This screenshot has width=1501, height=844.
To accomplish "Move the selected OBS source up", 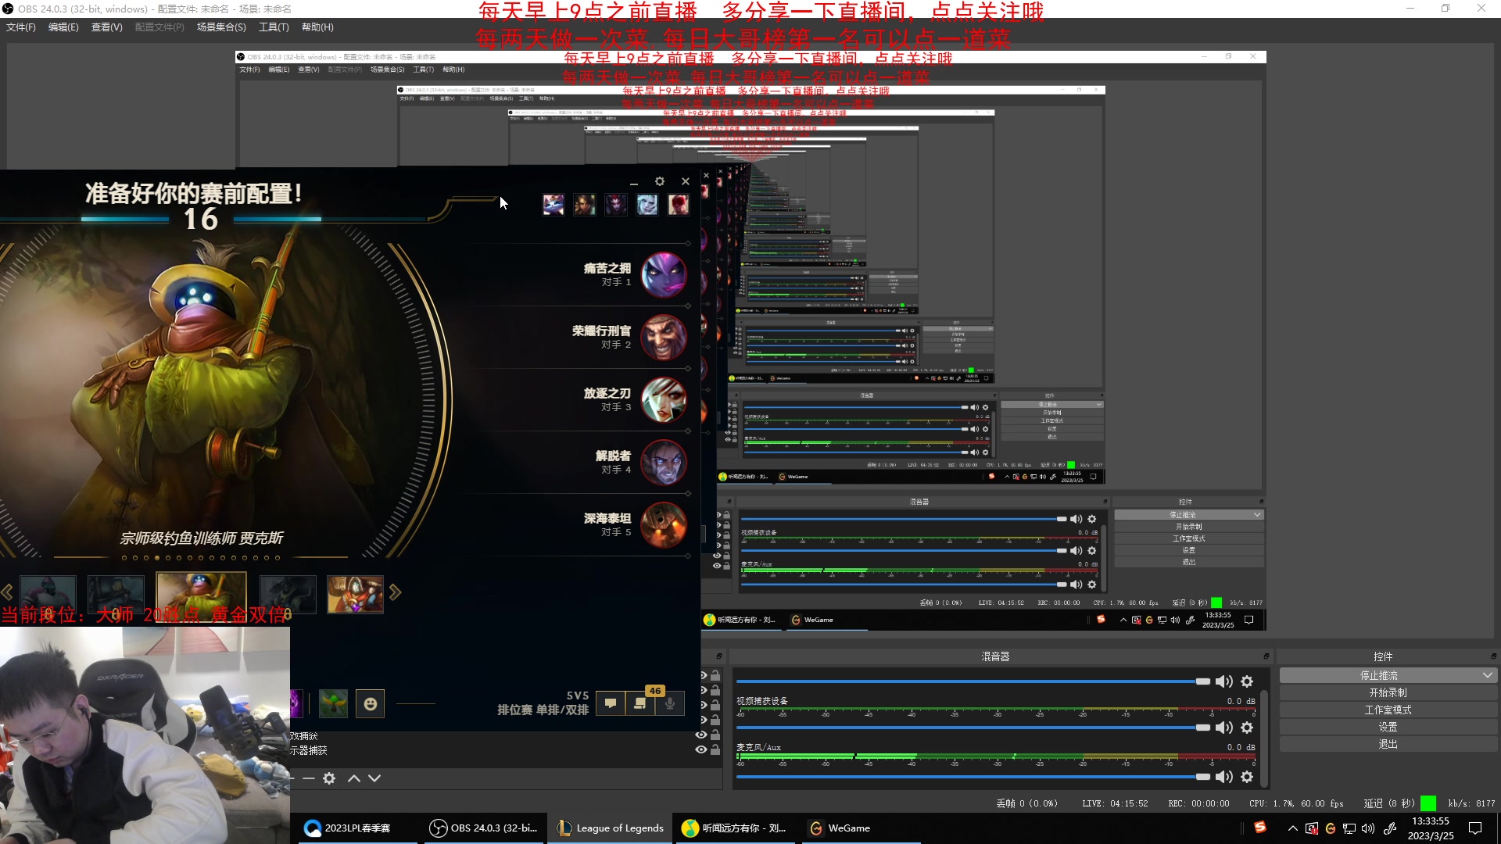I will coord(354,778).
